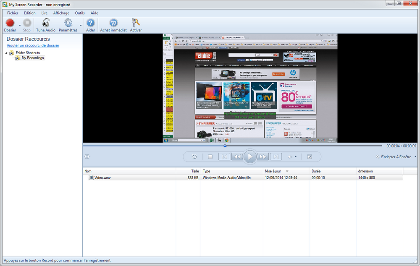Viewport: 420px width, 266px height.
Task: Click the settings gear beside the player bar
Action: 87,156
